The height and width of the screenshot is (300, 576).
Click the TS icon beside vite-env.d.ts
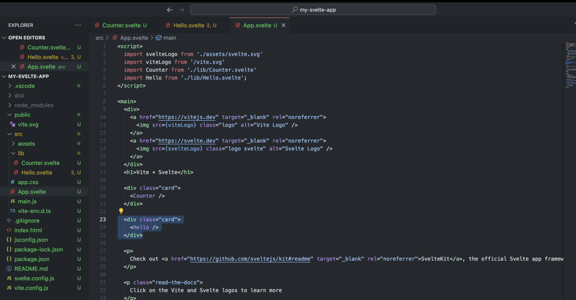(13, 211)
